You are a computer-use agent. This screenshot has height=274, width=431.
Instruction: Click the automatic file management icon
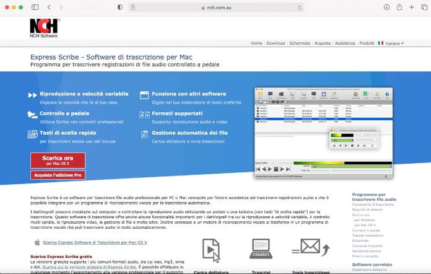[144, 135]
